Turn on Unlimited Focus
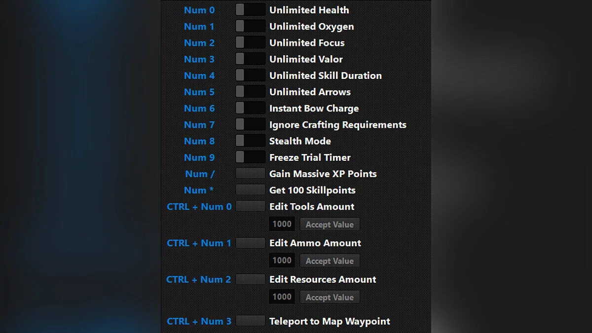 250,42
